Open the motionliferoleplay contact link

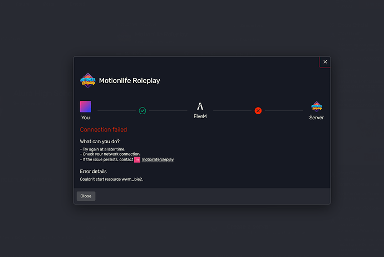coord(157,159)
